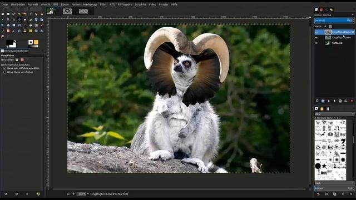
Task: Anchor the floating layer
Action: pyautogui.click(x=346, y=101)
